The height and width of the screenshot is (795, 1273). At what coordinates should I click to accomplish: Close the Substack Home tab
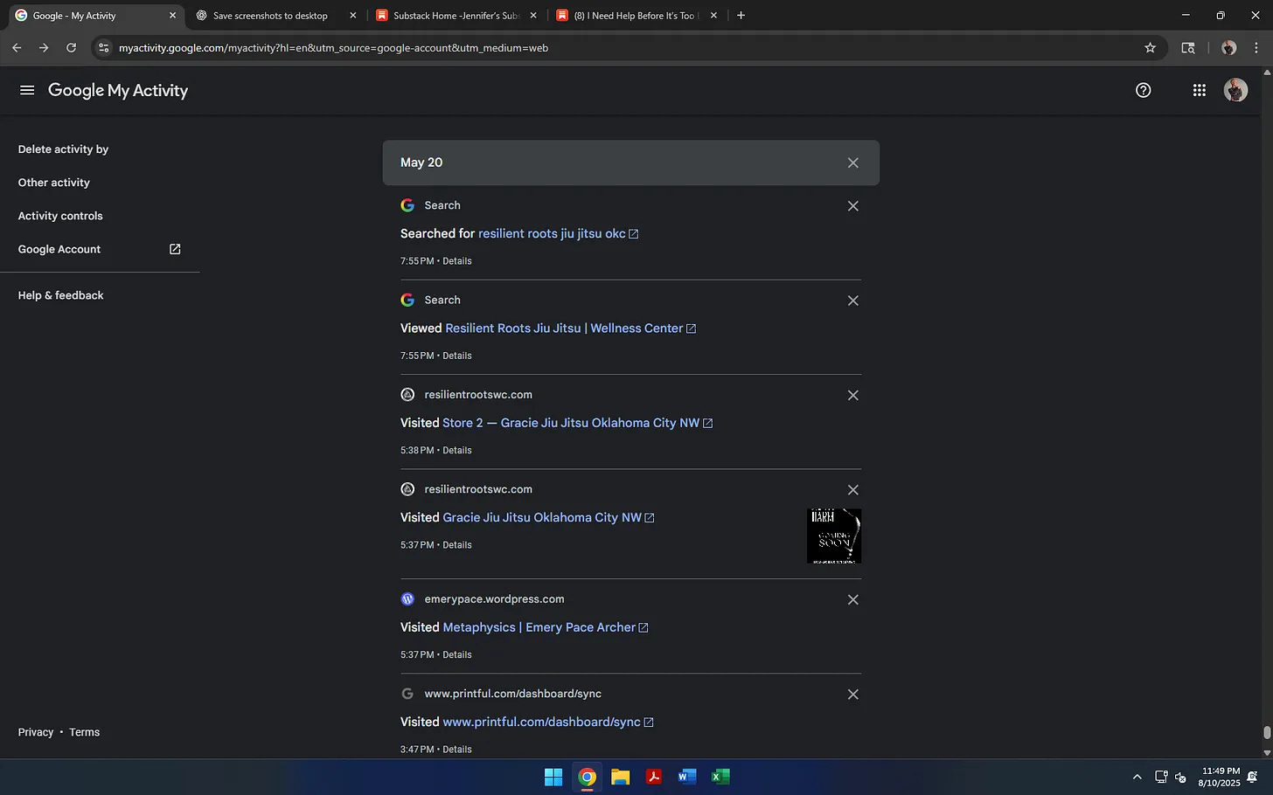[533, 16]
